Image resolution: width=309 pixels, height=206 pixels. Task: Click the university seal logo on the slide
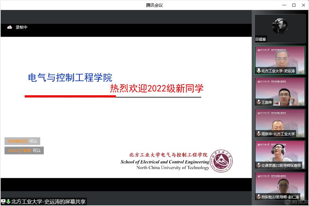(221, 161)
